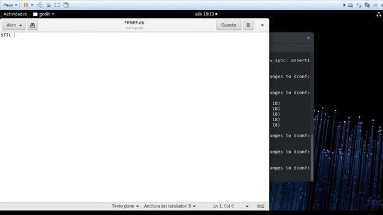Image resolution: width=383 pixels, height=215 pixels.
Task: Open the gedit application menu
Action: click(x=44, y=14)
